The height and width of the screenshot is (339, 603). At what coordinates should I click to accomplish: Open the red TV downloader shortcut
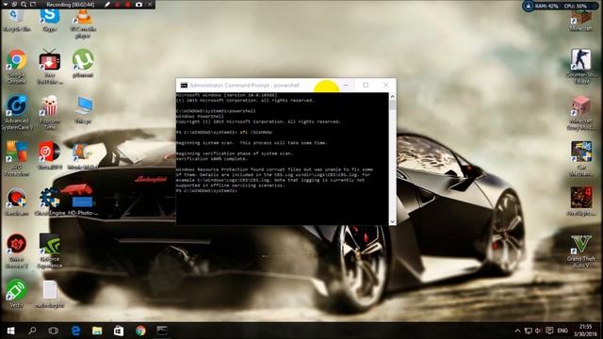50,65
